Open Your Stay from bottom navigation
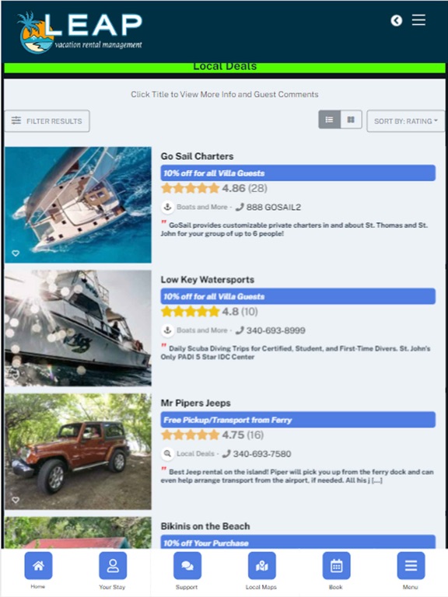 pos(113,566)
